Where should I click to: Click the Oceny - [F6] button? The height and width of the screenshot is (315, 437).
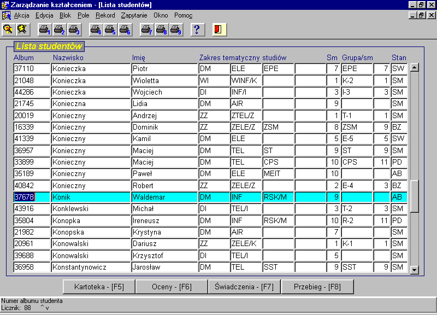point(172,287)
